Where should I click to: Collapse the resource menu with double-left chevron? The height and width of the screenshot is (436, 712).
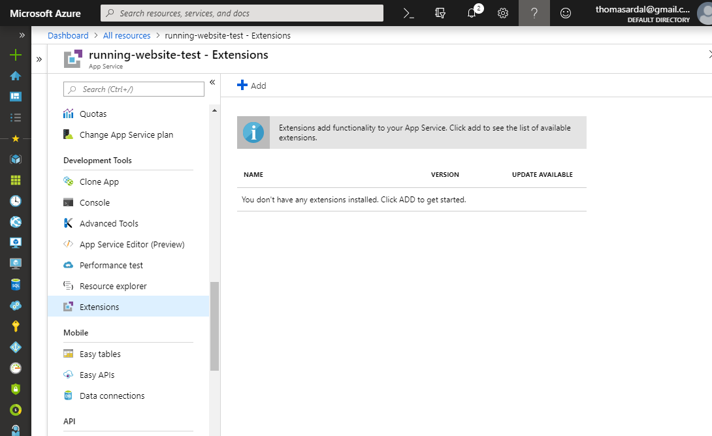212,82
